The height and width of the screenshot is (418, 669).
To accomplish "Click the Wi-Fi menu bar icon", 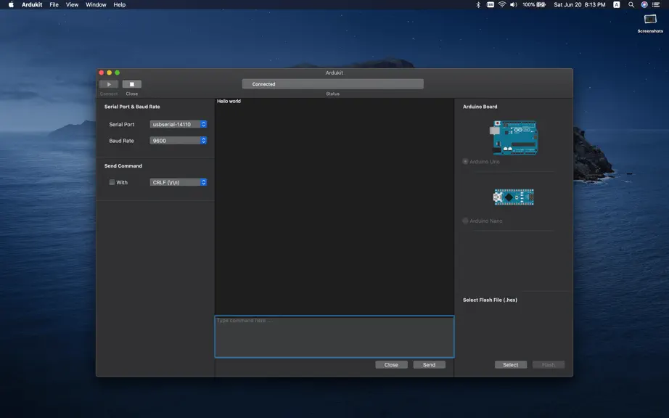I will point(502,4).
